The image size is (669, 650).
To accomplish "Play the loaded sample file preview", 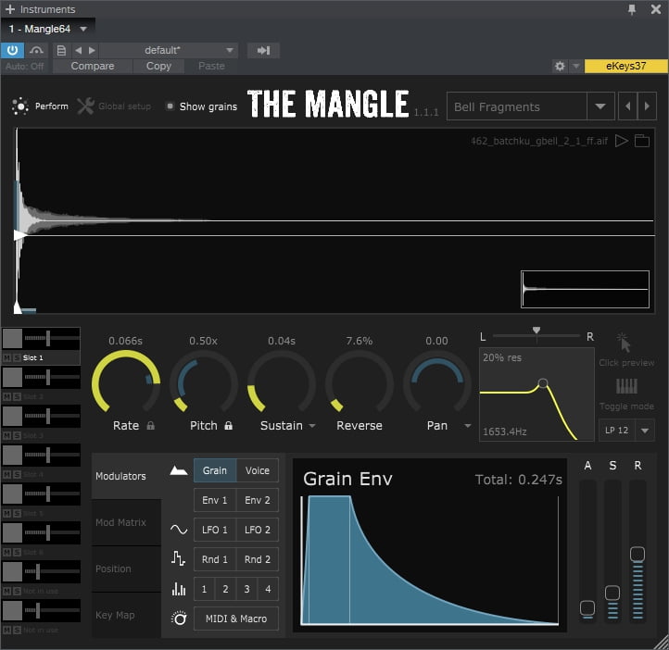I will click(621, 141).
